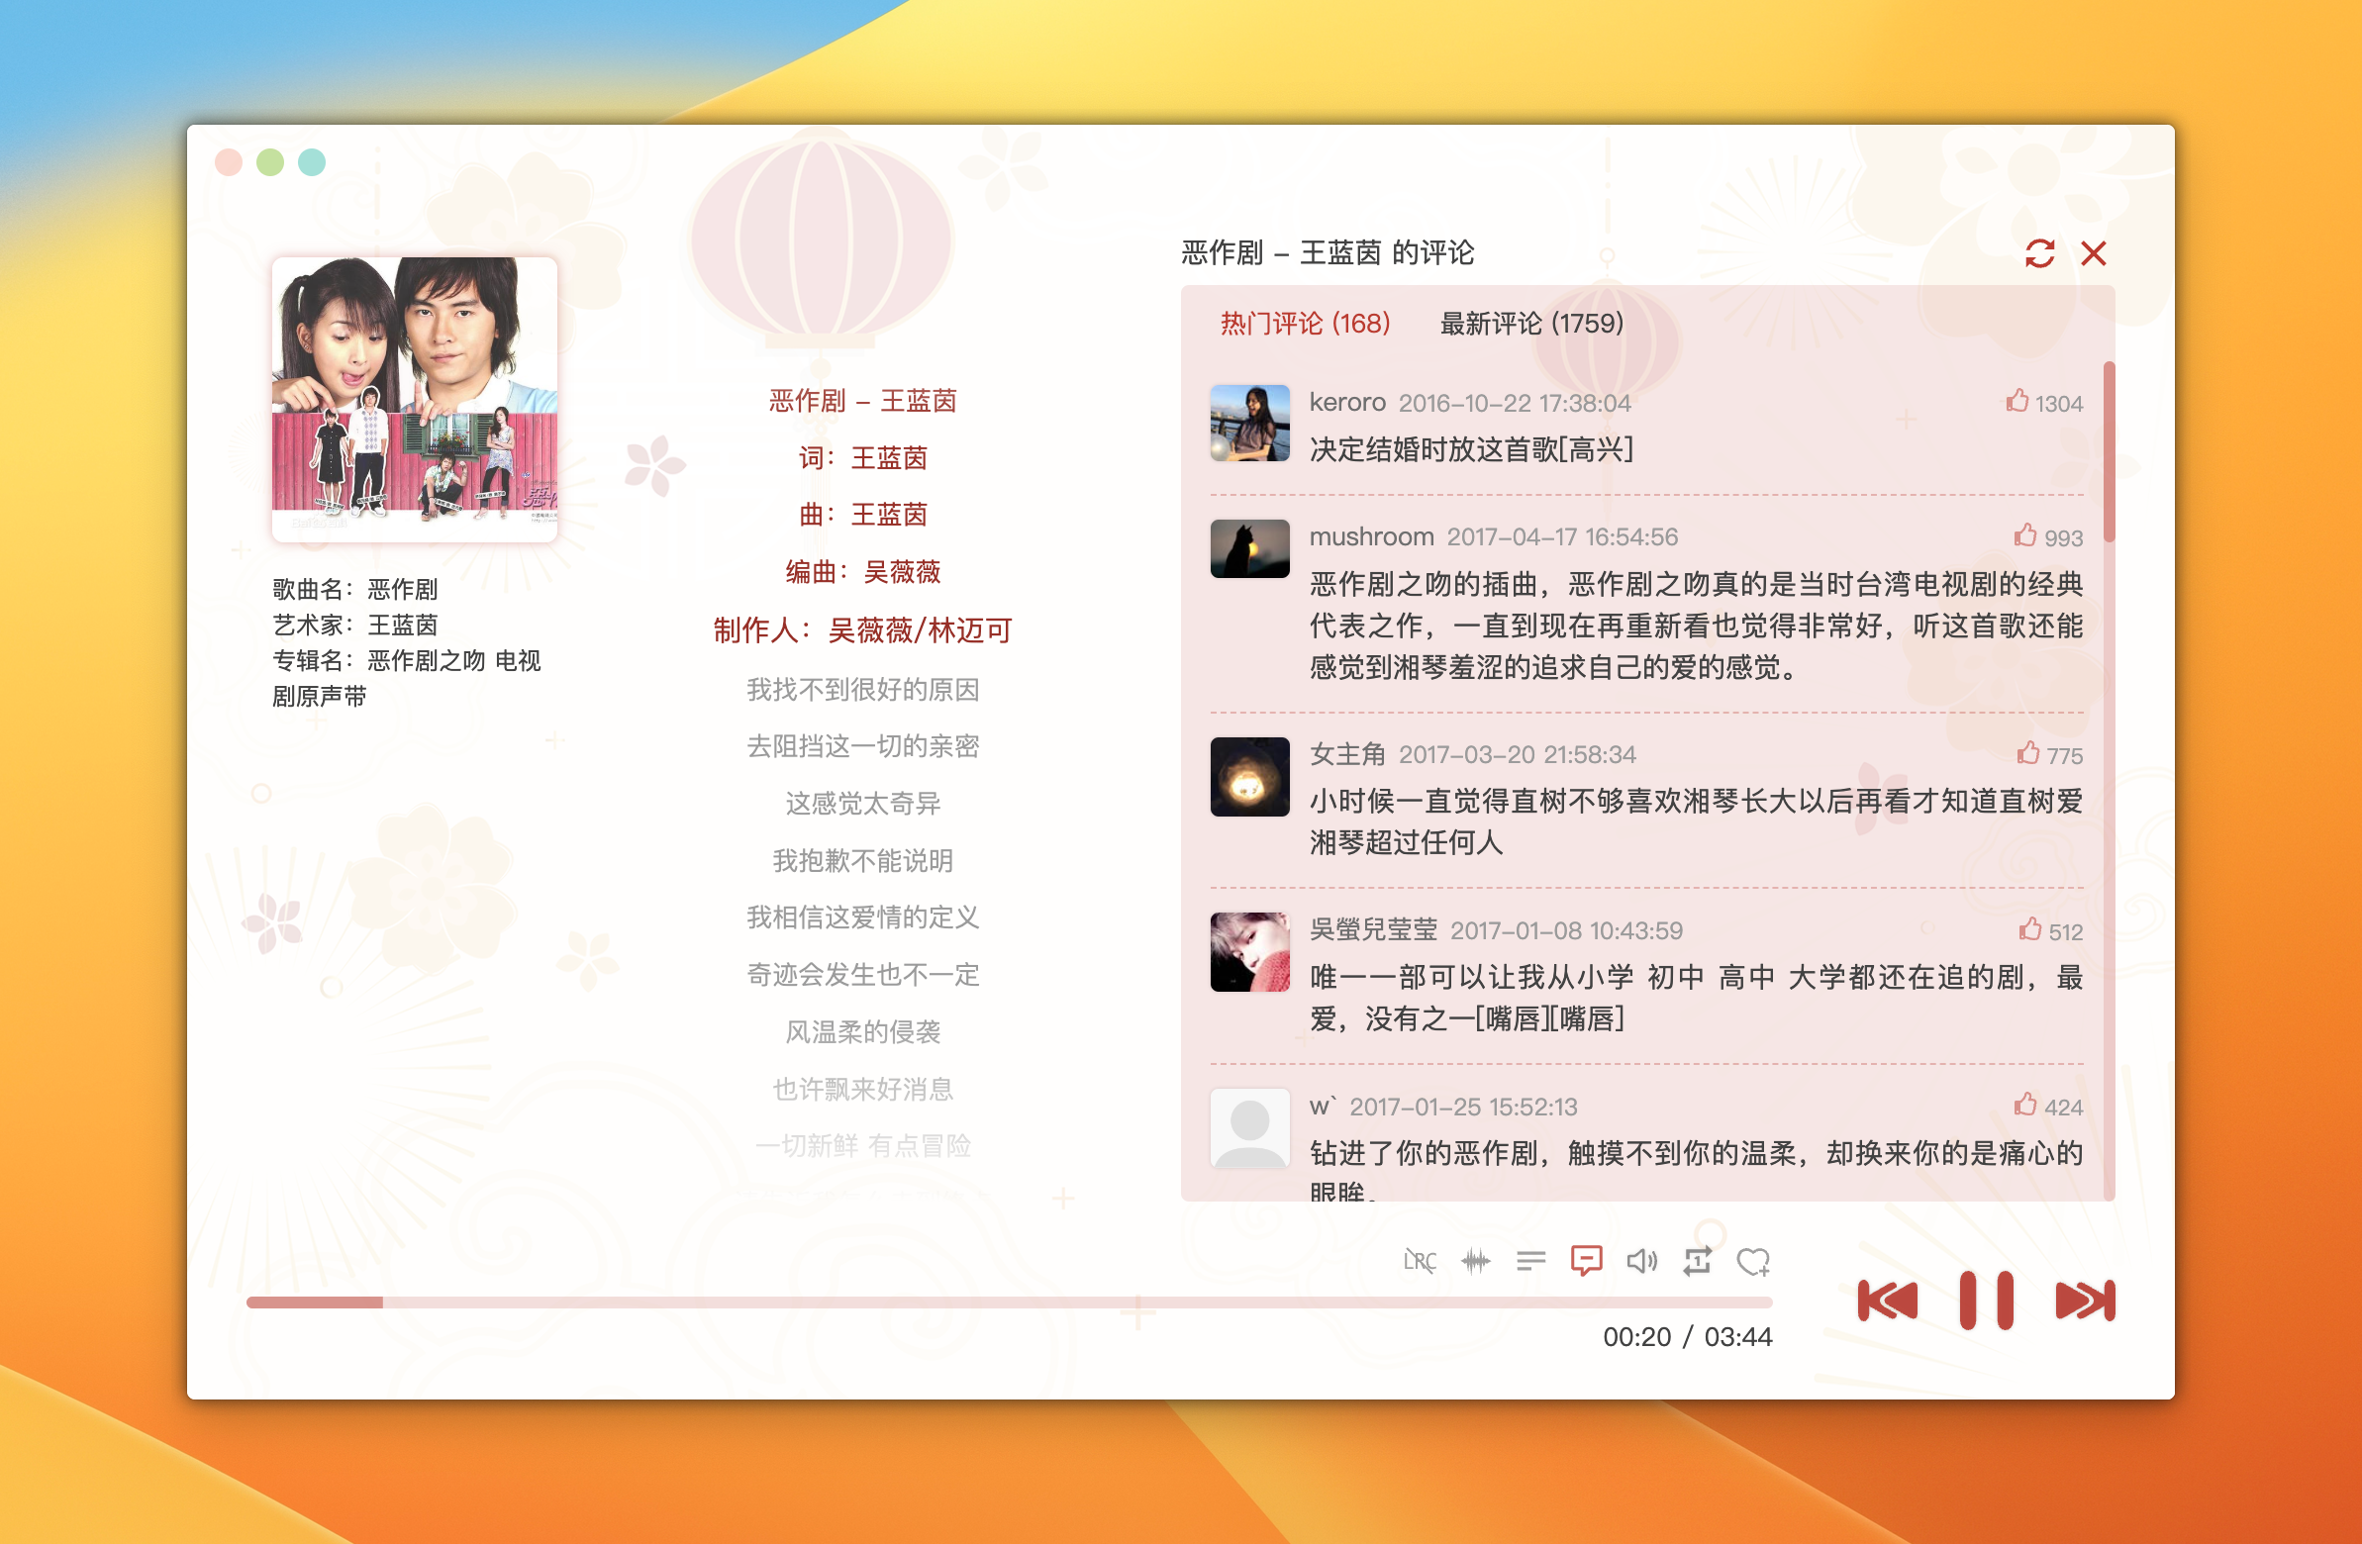Toggle the LRC desktop lyrics icon

click(1420, 1261)
